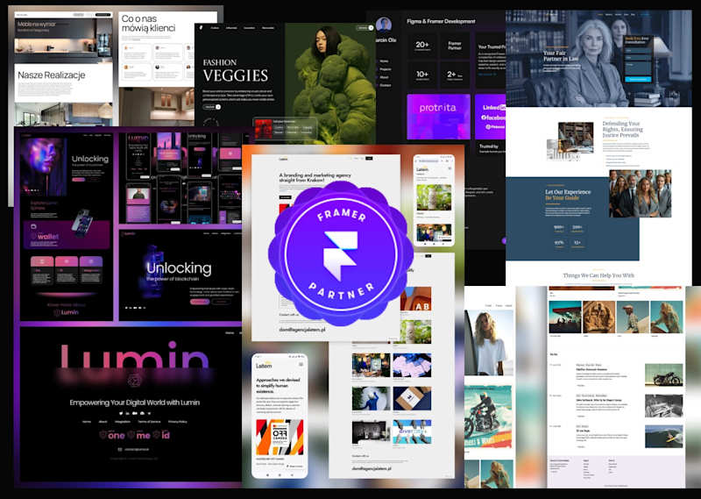Click the law team group photo

tap(640, 193)
